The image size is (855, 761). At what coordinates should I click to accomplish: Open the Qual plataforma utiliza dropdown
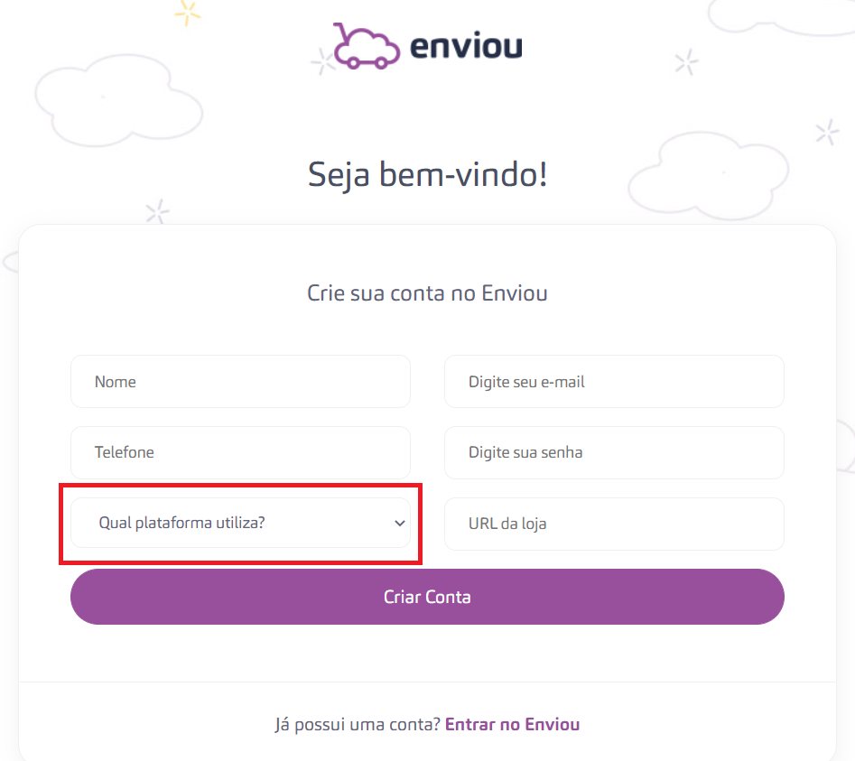tap(240, 523)
